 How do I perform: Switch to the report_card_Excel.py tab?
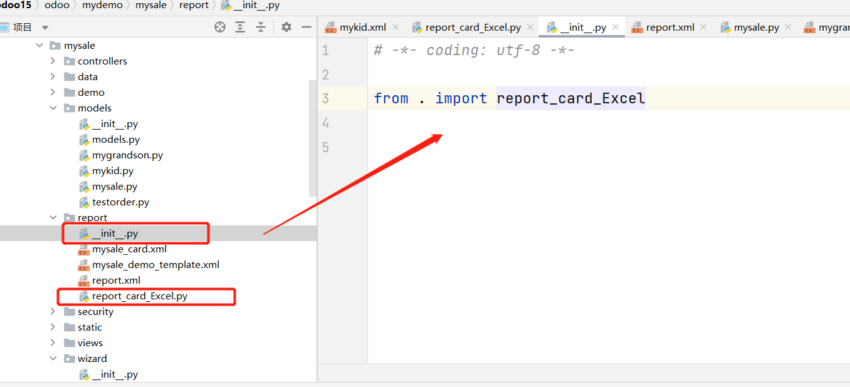[472, 27]
